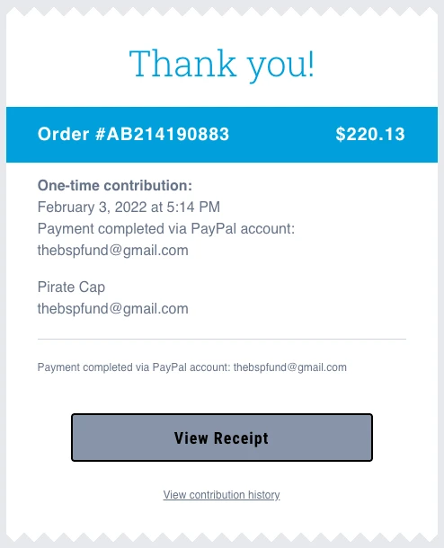
Task: Click the words 'account:' in large payment line
Action: (268, 229)
